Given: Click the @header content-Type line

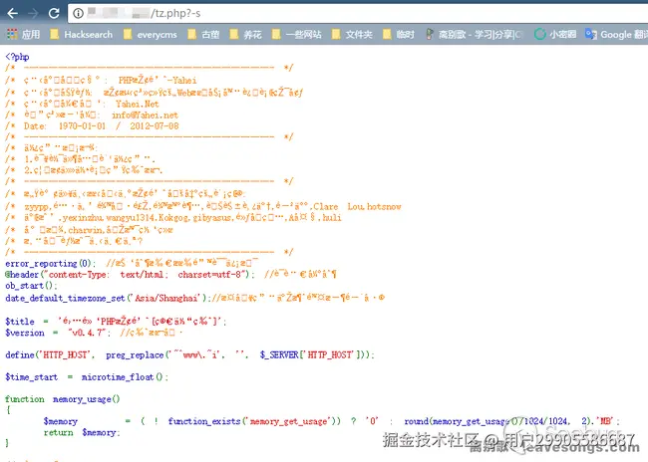Looking at the screenshot, I should coord(170,275).
